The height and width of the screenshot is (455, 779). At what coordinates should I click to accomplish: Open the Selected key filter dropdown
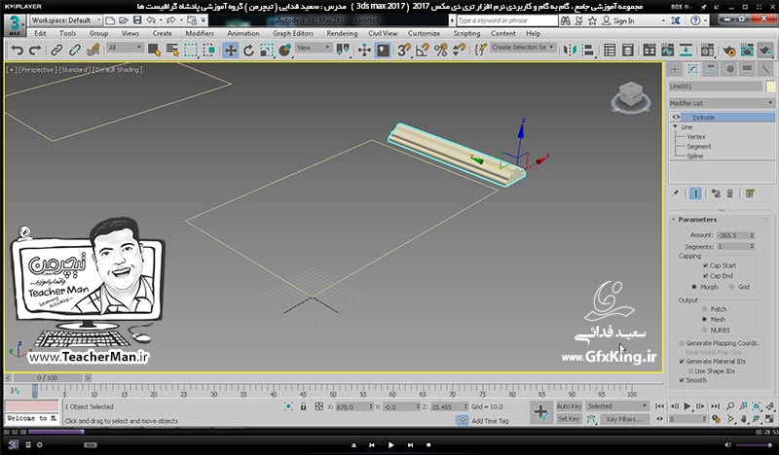[x=617, y=406]
